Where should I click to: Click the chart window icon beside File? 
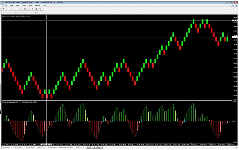tap(3, 5)
